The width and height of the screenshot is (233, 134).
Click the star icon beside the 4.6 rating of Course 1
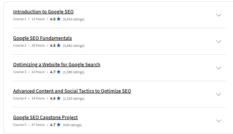tap(59, 19)
